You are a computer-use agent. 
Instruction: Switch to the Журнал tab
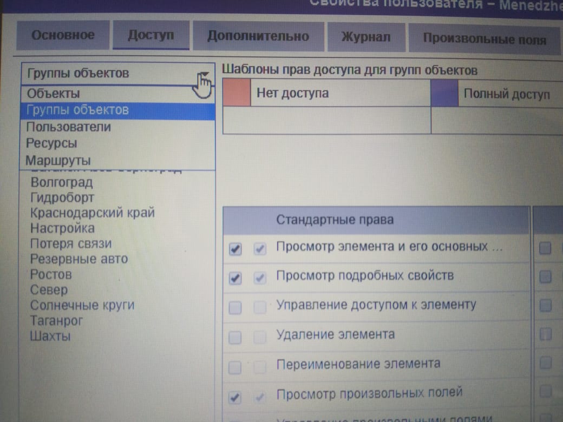pyautogui.click(x=365, y=38)
